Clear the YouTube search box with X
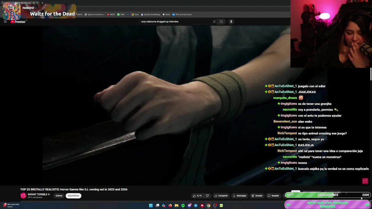The height and width of the screenshot is (209, 372). (x=214, y=21)
